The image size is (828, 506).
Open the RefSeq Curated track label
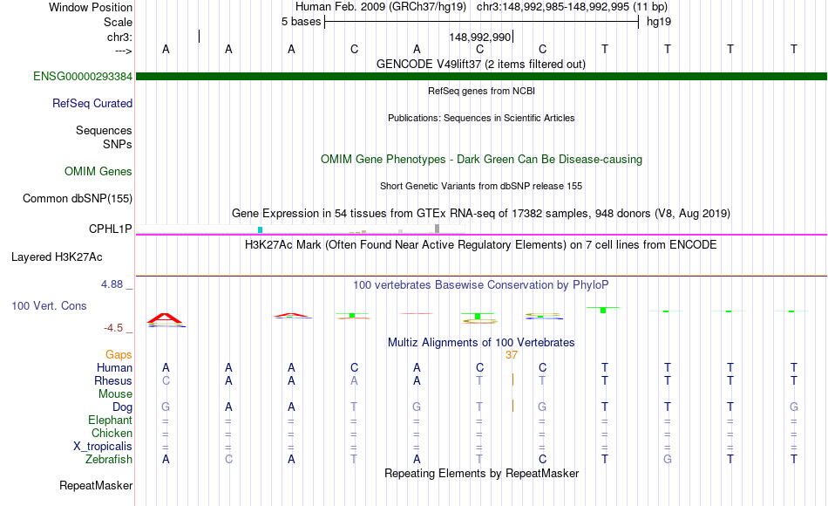(92, 103)
